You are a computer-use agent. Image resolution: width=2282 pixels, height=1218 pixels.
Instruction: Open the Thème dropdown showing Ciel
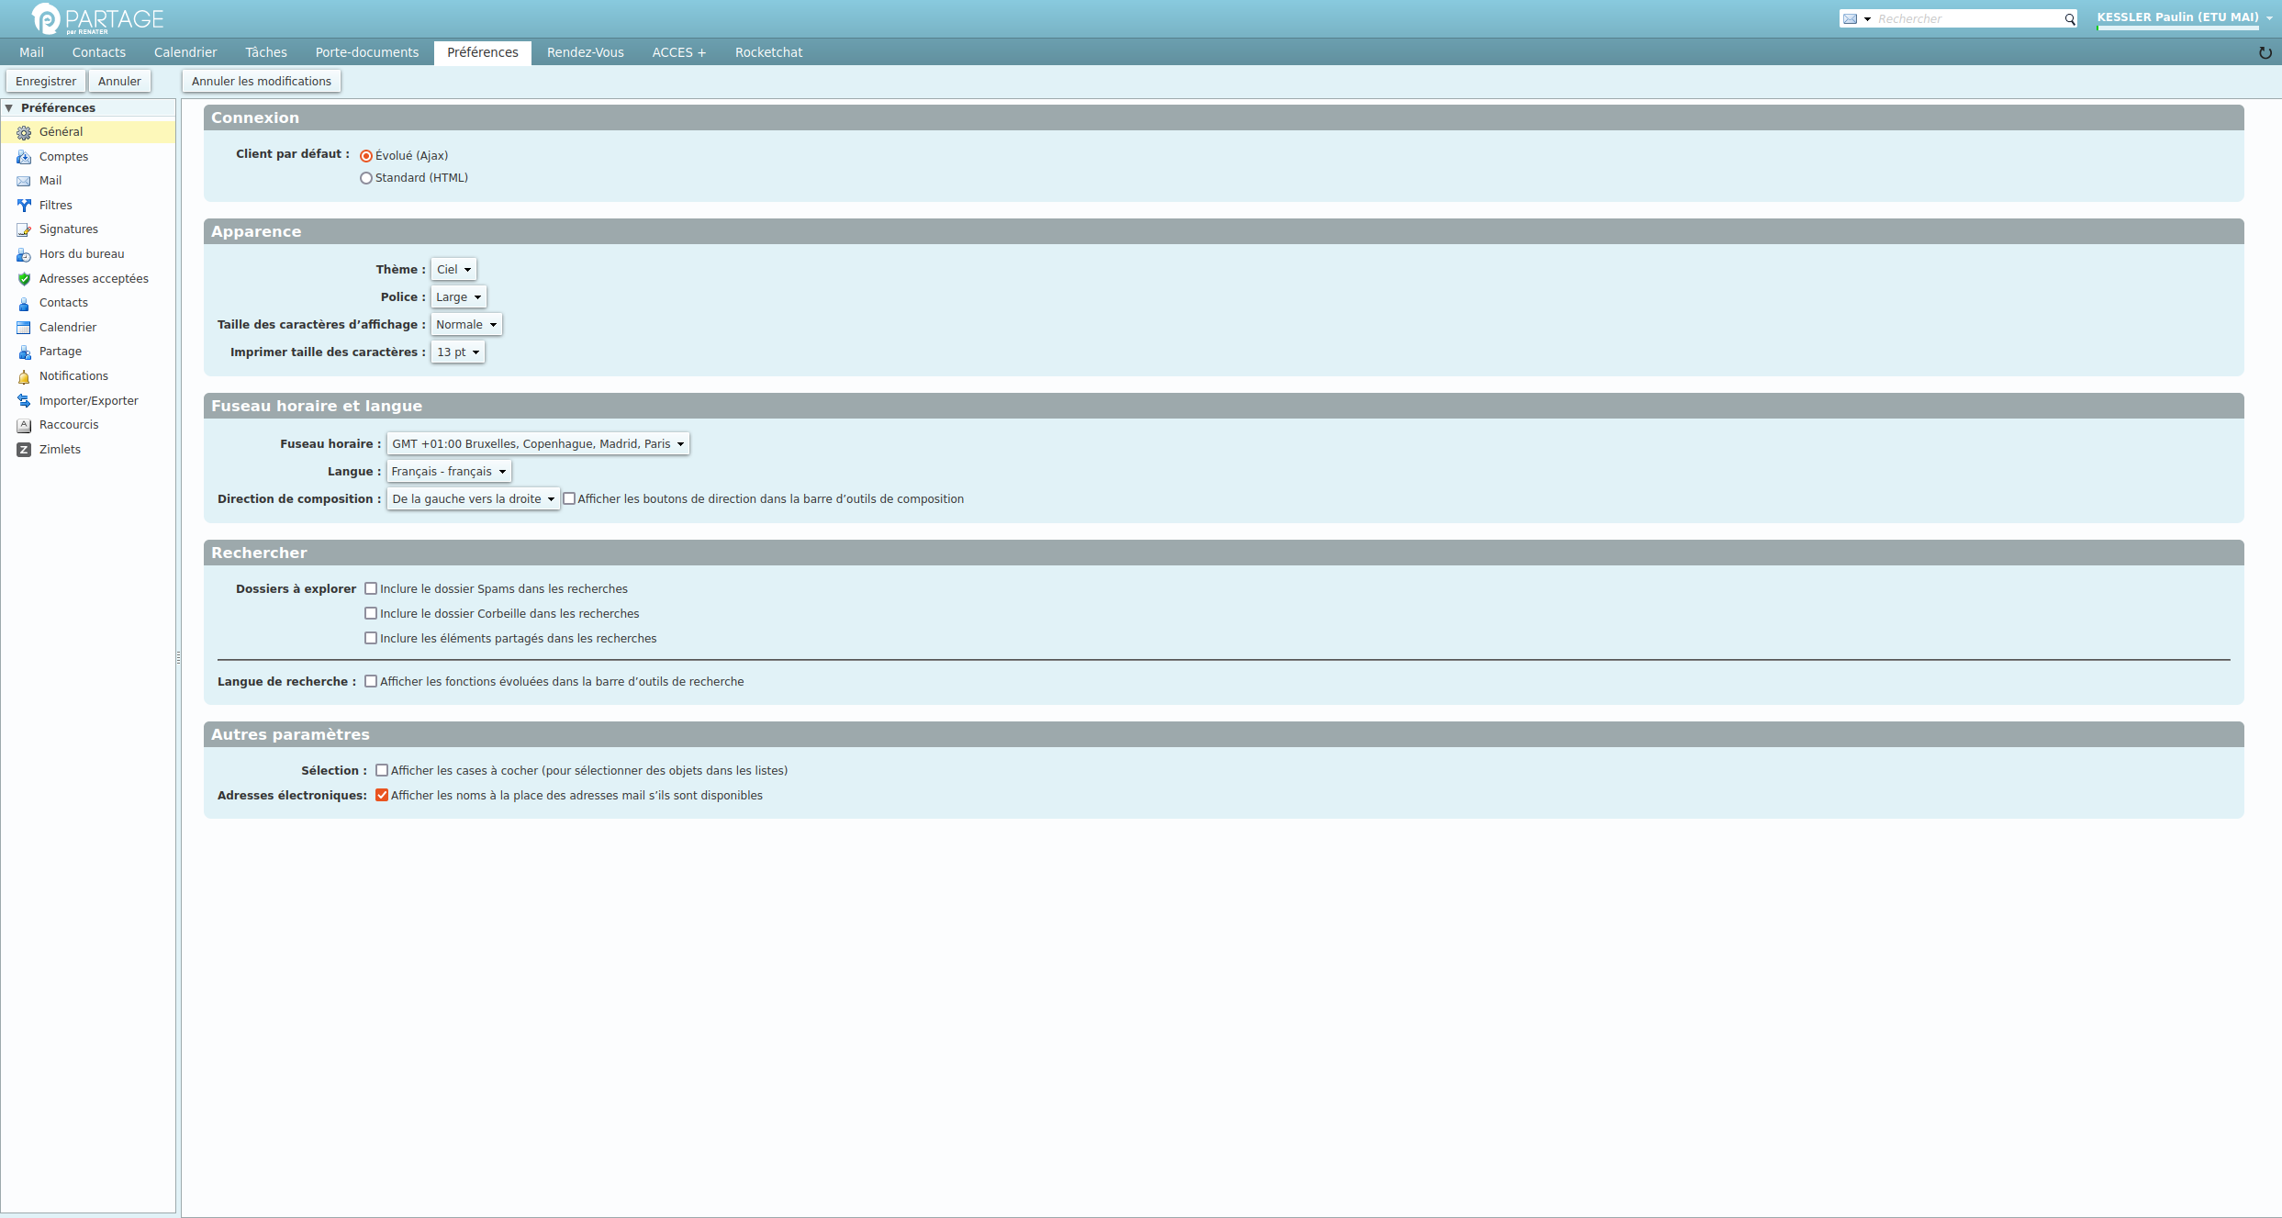click(453, 269)
